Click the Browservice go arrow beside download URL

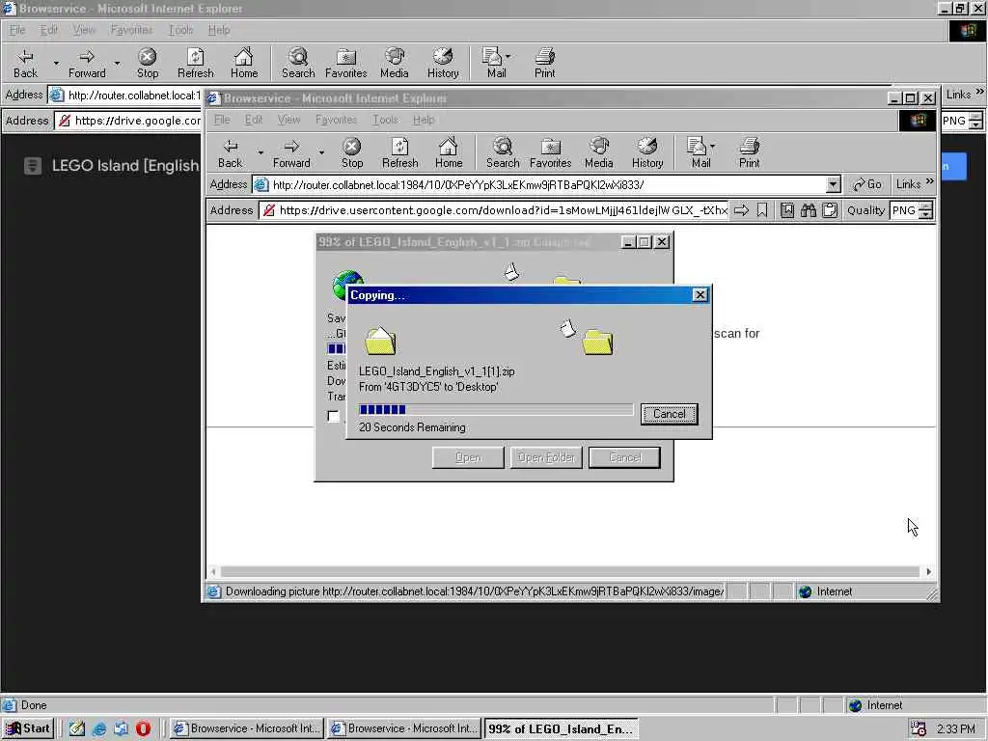(742, 210)
